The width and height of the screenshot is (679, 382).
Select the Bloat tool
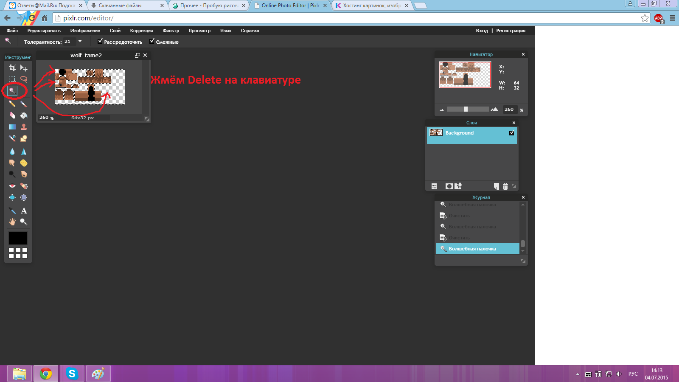point(12,197)
